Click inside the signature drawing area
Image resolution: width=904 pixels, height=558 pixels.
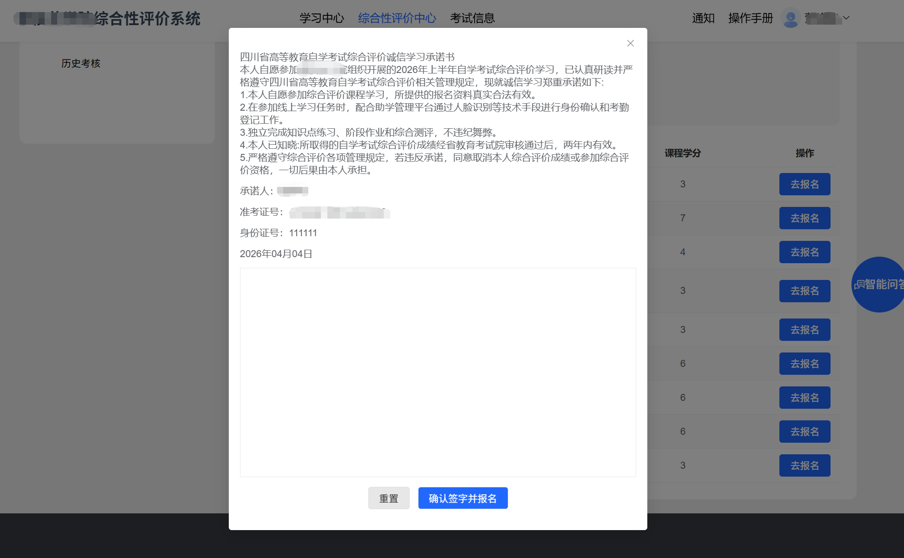click(x=438, y=372)
